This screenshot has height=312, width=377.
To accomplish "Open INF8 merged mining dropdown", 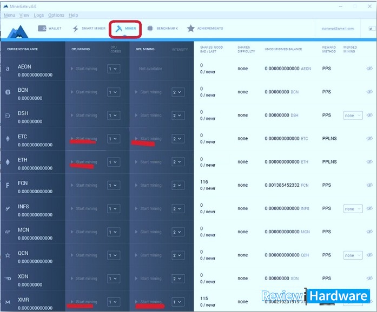I will tap(353, 208).
